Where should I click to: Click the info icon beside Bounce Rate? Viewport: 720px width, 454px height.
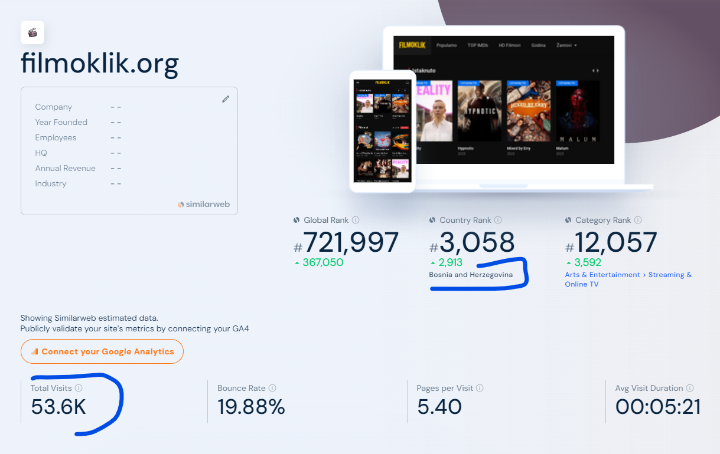click(272, 388)
